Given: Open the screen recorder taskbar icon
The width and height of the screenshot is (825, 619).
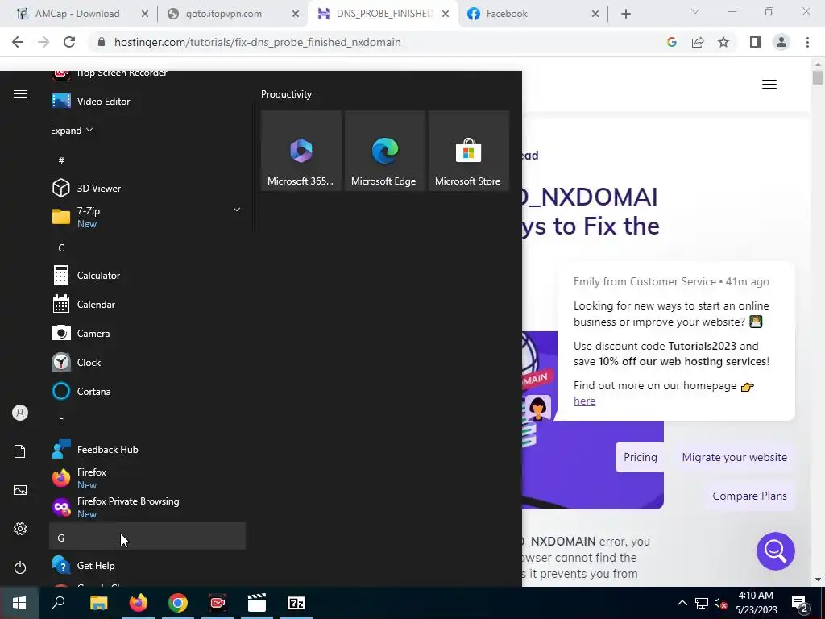Looking at the screenshot, I should click(218, 603).
